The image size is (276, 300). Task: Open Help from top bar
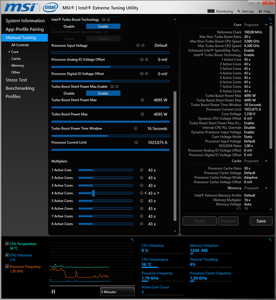coord(265,11)
